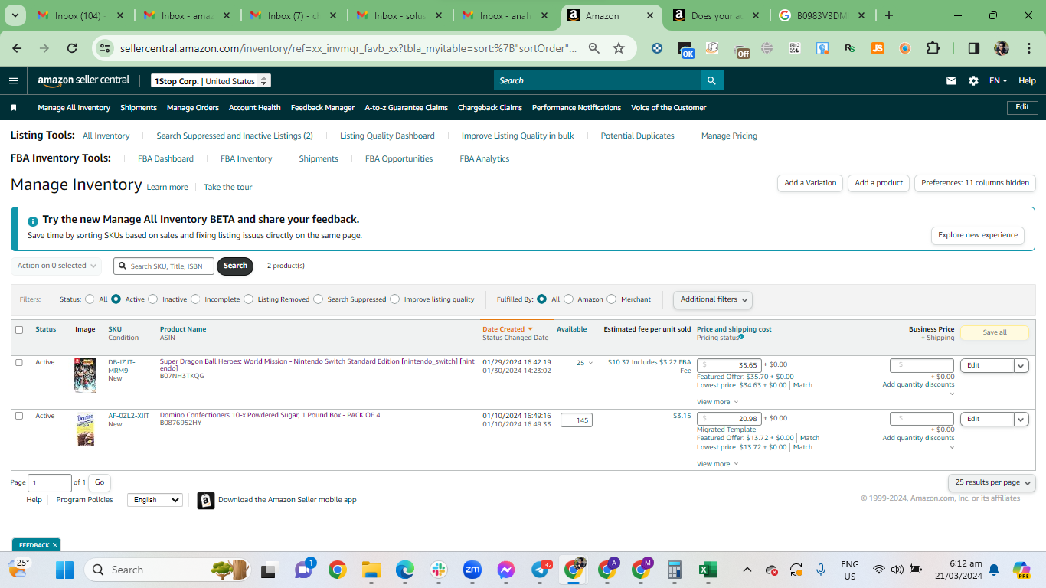The image size is (1046, 588).
Task: Open the Action on 0 selected dropdown
Action: [x=57, y=266]
